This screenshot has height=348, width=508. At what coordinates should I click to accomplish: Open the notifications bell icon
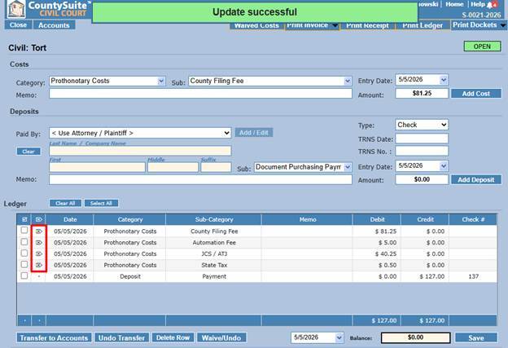[492, 5]
